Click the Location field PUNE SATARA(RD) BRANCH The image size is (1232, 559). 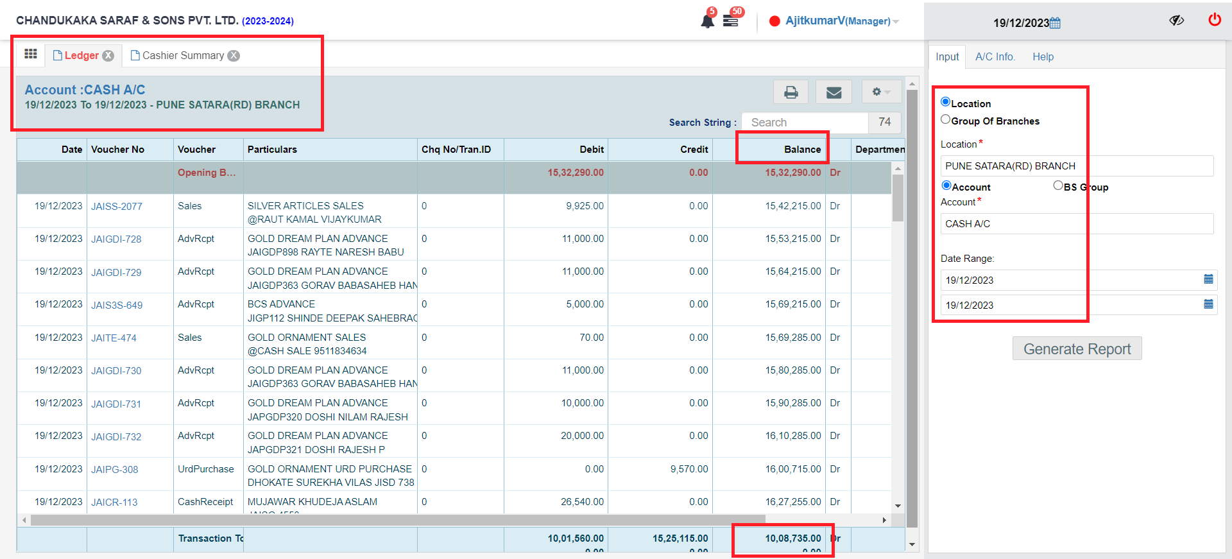tap(1077, 166)
